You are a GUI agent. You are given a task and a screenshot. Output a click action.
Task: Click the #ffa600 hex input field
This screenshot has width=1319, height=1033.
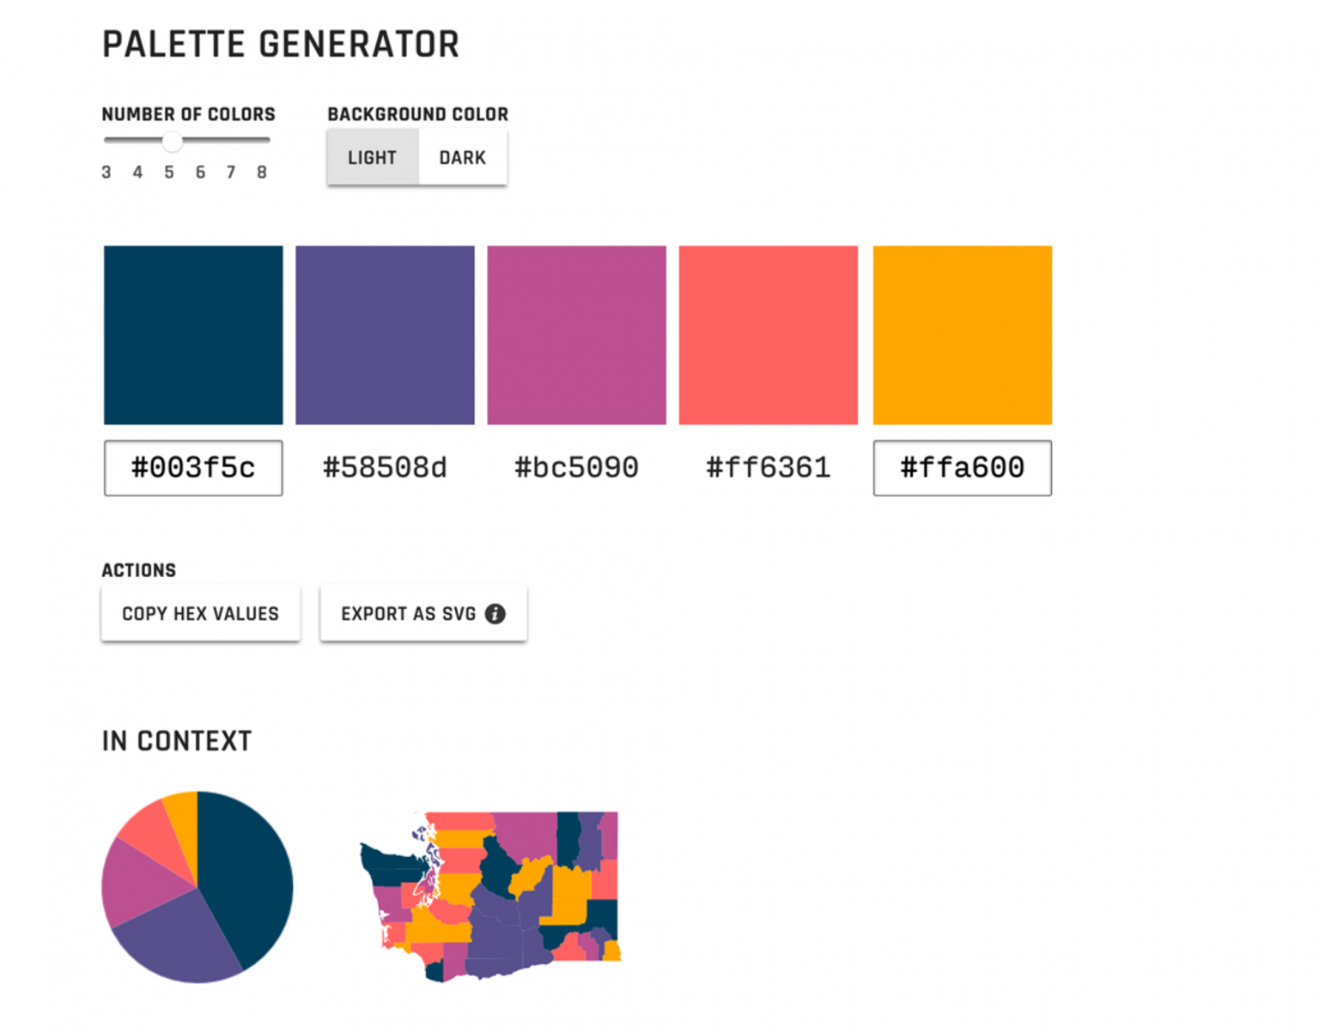(962, 468)
